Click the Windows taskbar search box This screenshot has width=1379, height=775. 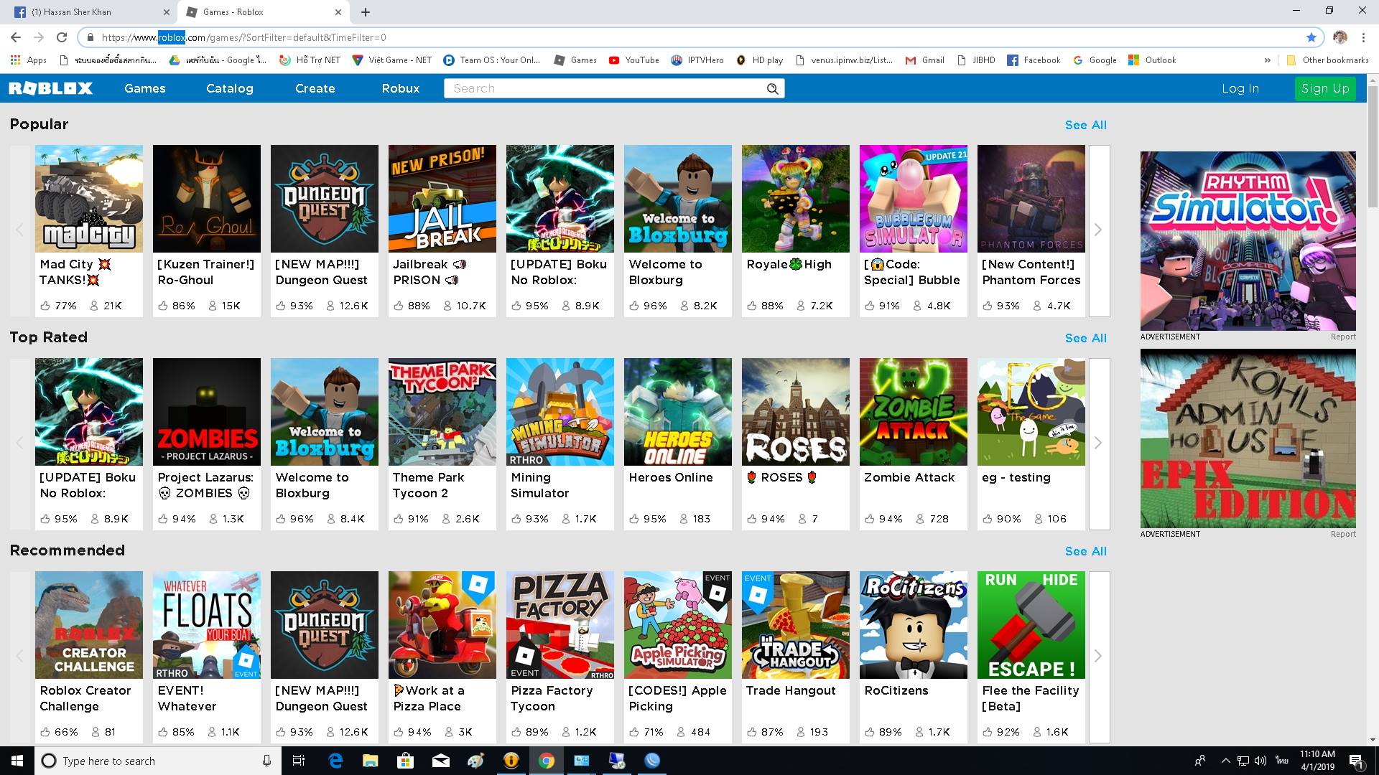[x=157, y=761]
